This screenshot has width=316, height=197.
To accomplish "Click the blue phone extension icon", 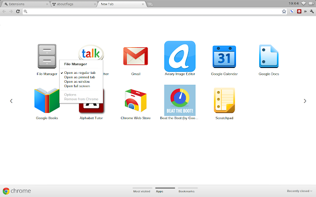I will [292, 11].
